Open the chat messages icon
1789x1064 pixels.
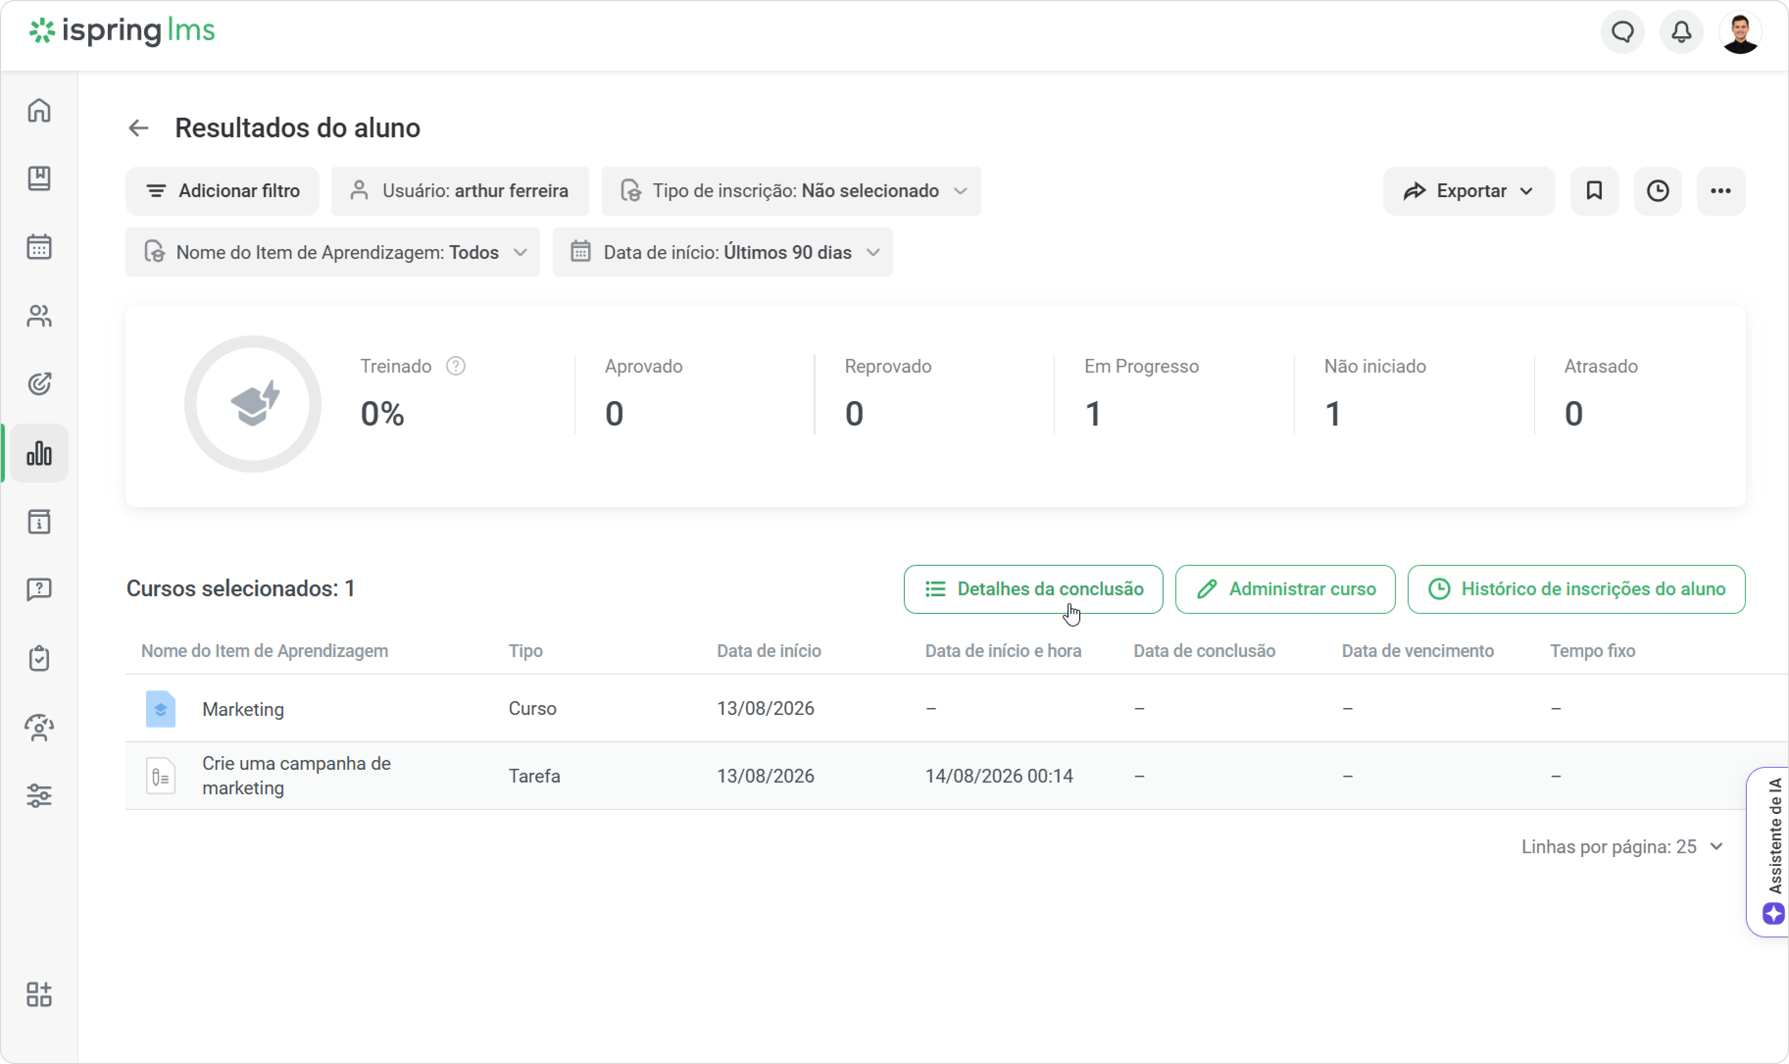tap(1623, 31)
